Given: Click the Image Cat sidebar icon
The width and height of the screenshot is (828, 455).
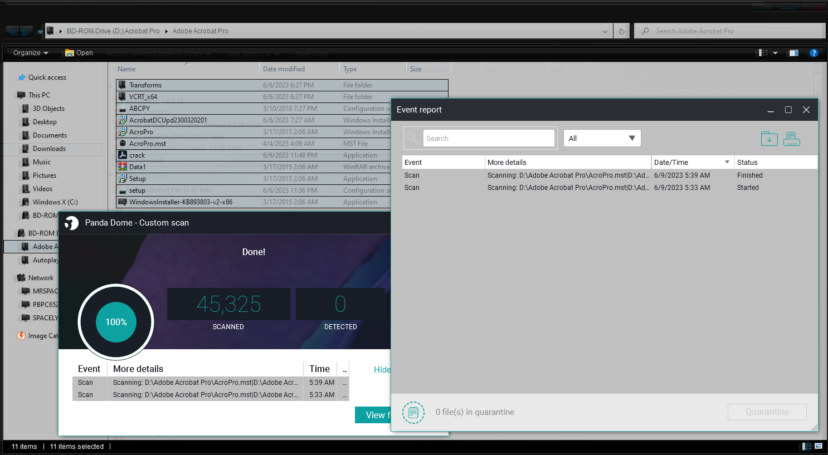Looking at the screenshot, I should [x=21, y=336].
